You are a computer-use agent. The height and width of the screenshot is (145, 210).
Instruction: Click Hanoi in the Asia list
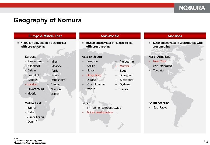[90, 70]
